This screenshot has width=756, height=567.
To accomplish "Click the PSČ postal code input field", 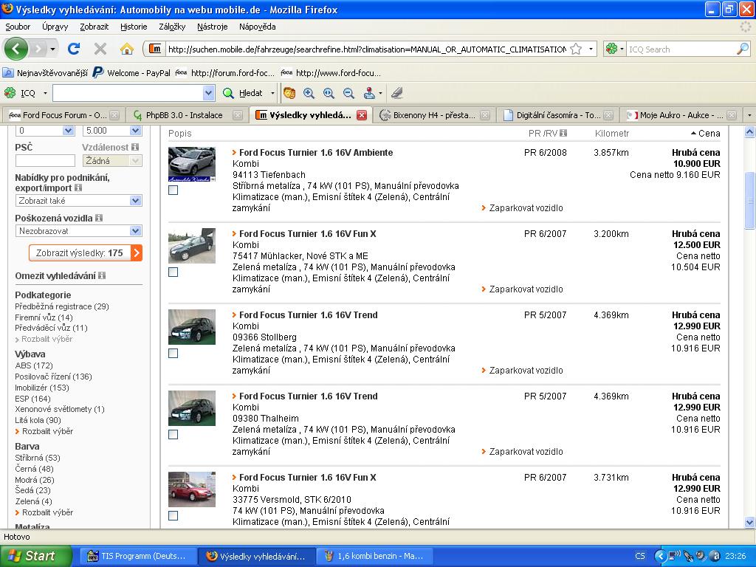I will tap(45, 160).
